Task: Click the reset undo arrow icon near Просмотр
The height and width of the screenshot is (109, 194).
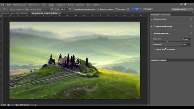Action: pyautogui.click(x=127, y=9)
